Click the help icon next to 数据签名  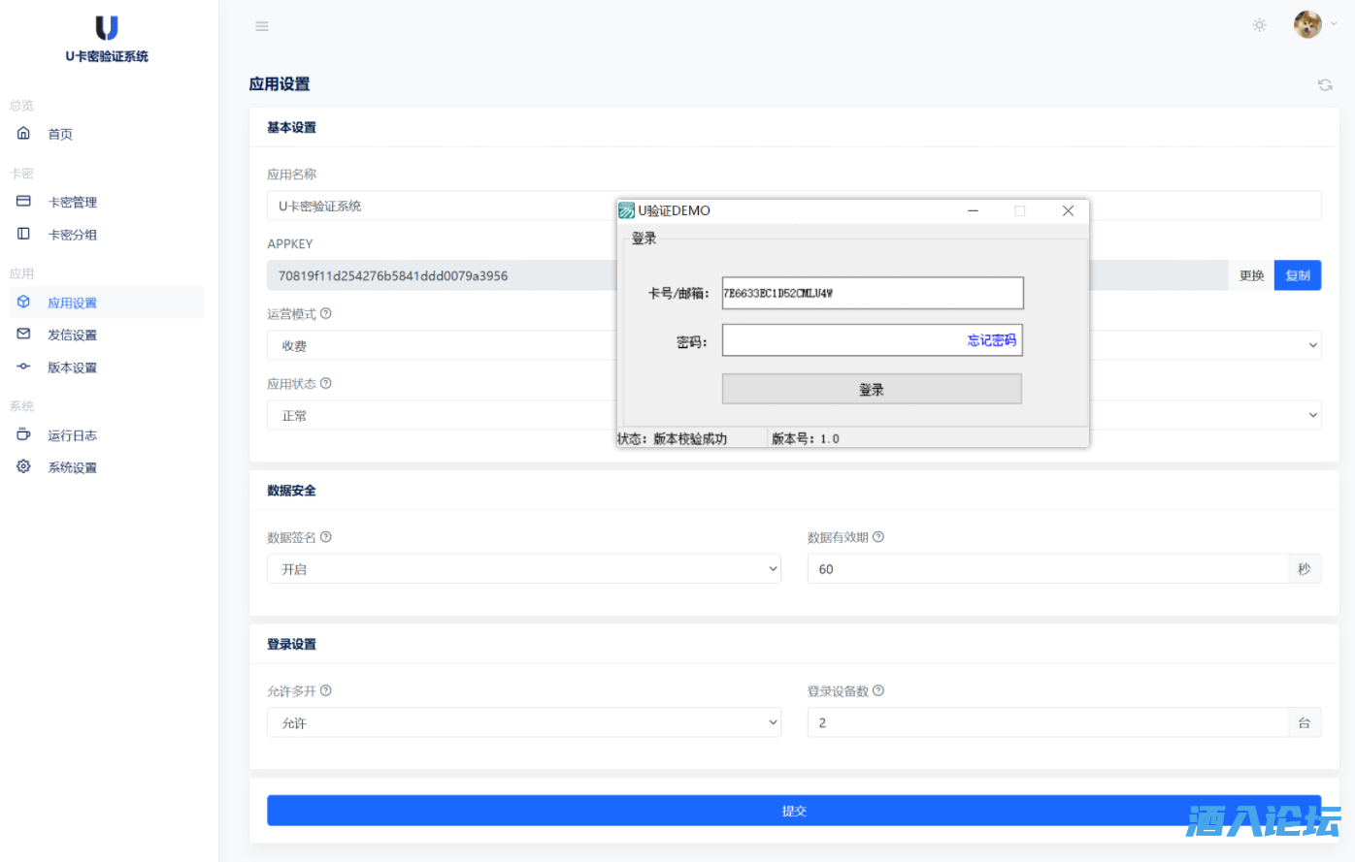point(326,537)
